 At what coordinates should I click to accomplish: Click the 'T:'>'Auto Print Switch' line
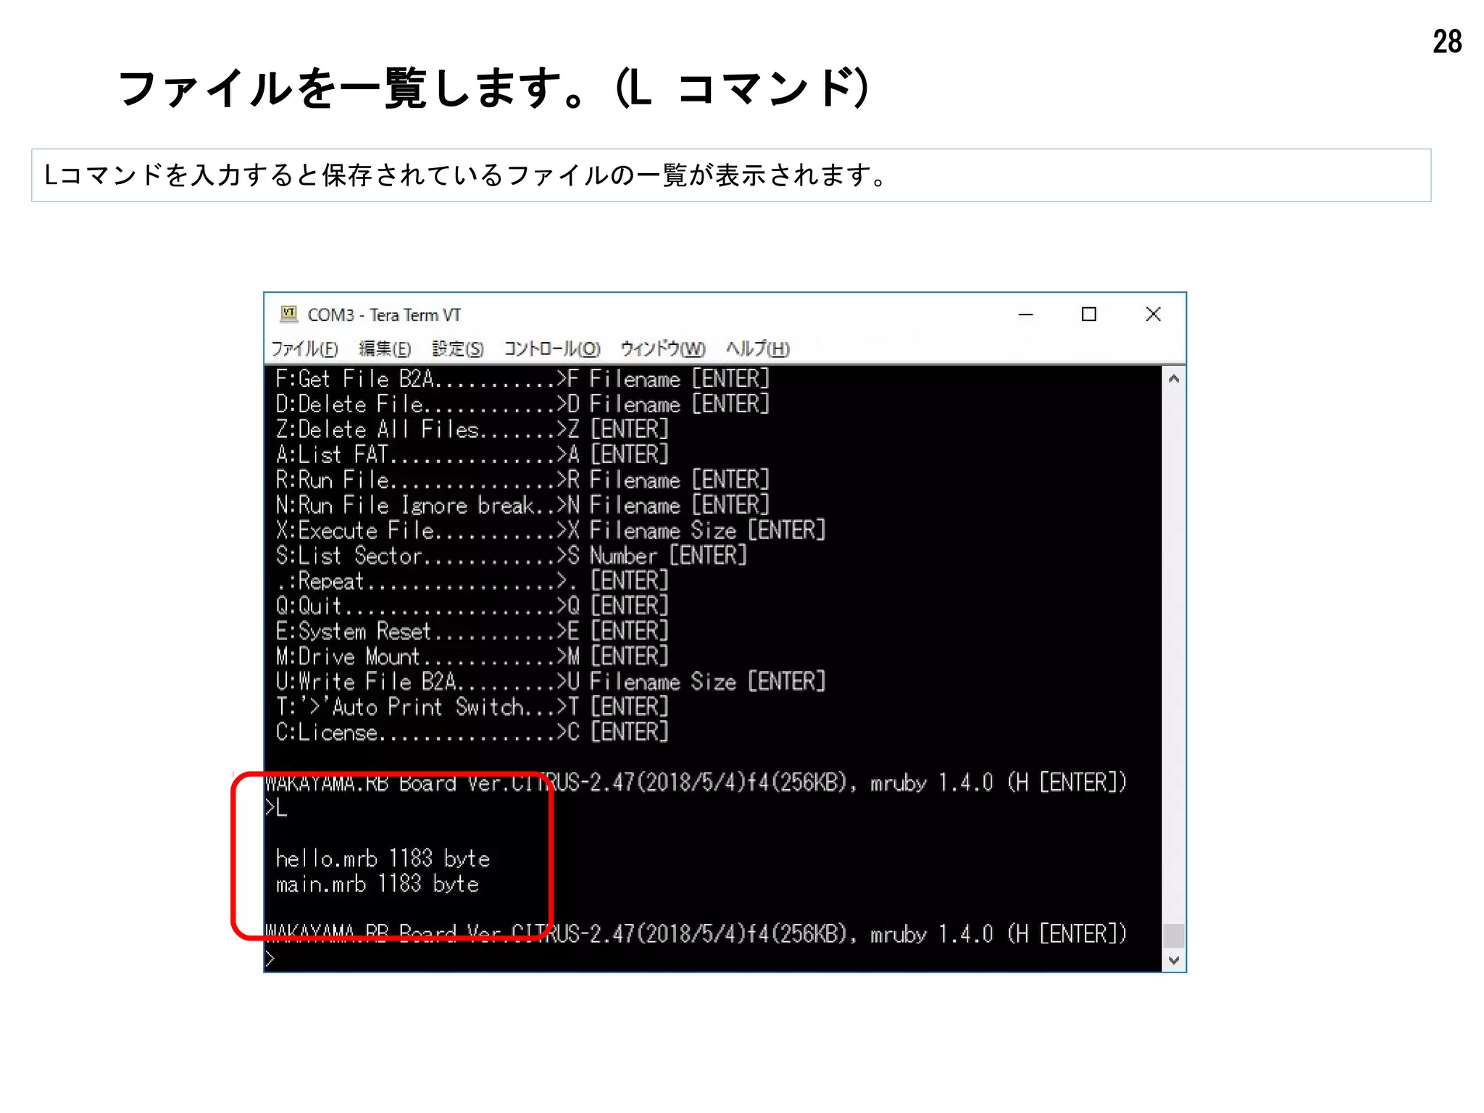click(472, 707)
